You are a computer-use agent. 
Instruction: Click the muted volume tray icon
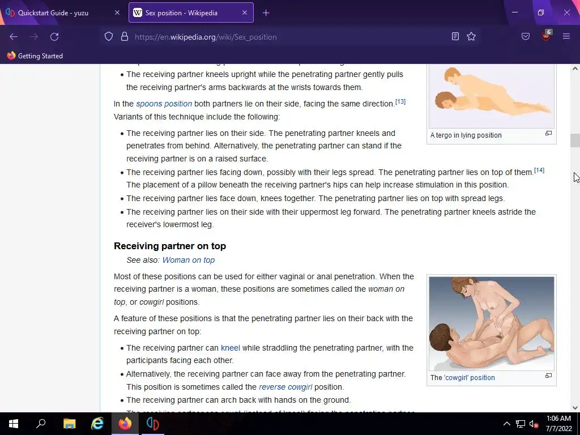pyautogui.click(x=534, y=424)
